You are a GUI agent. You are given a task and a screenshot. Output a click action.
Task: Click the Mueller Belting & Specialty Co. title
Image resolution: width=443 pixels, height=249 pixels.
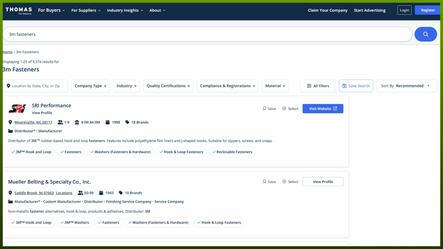pos(49,182)
